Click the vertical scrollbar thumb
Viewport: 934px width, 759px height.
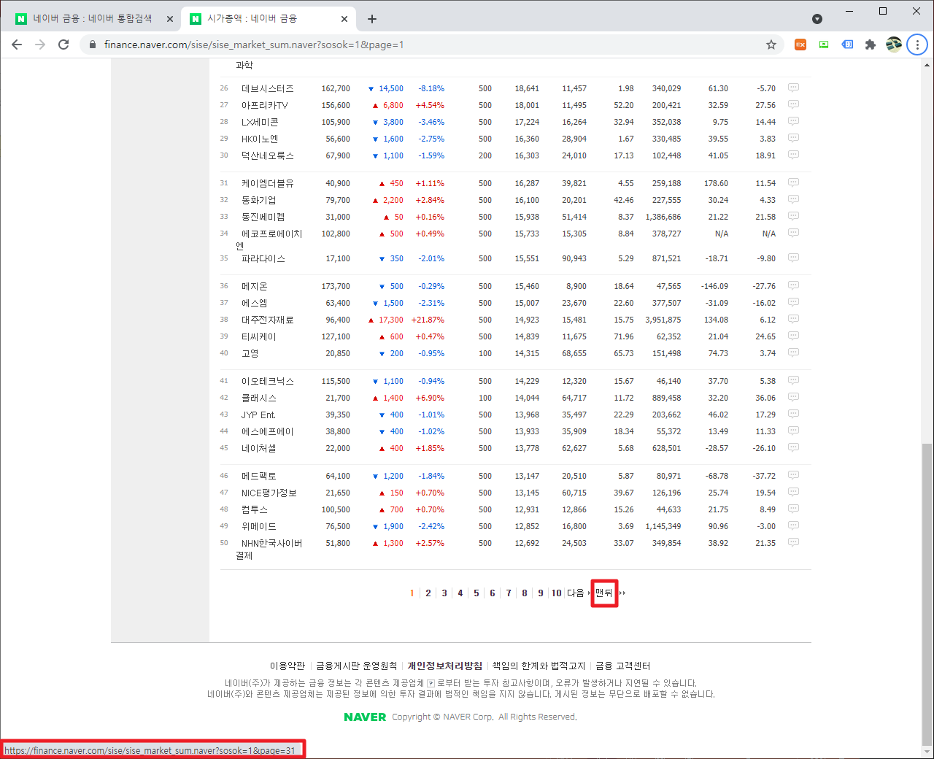tap(927, 595)
